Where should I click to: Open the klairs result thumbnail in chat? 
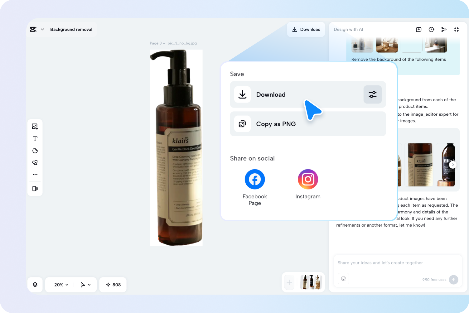pyautogui.click(x=420, y=165)
